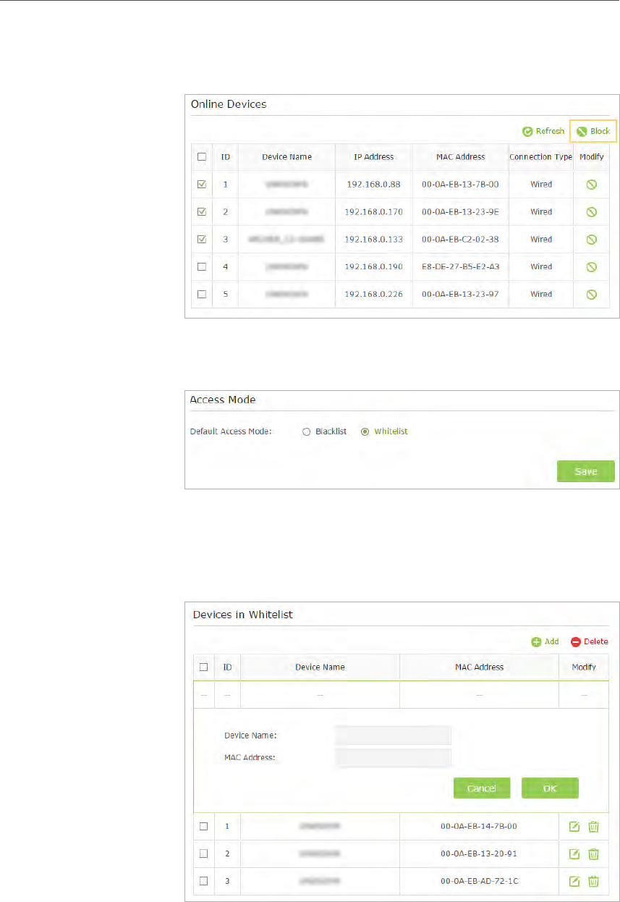Uncheck Online Devices row with IP 192.168.0.88
The image size is (620, 902).
click(x=202, y=185)
